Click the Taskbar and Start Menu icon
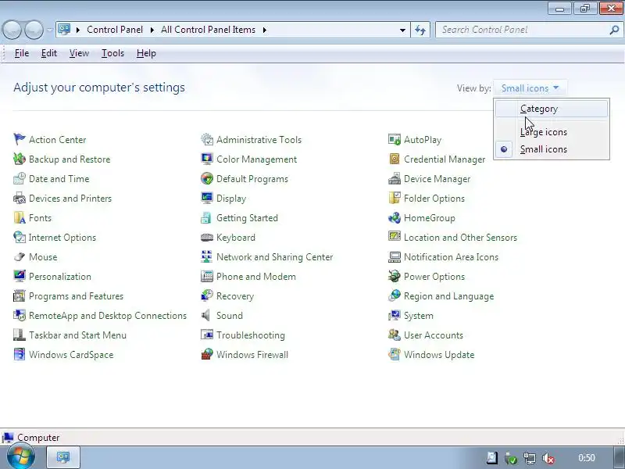 coord(19,335)
